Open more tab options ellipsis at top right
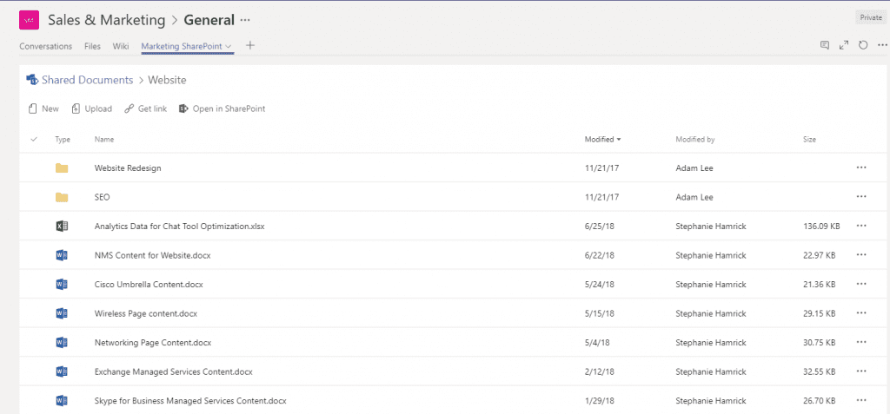This screenshot has width=890, height=414. coord(882,45)
